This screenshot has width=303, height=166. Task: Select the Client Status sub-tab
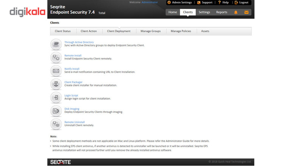click(62, 31)
